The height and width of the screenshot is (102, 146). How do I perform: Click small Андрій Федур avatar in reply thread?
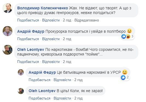[21, 72]
